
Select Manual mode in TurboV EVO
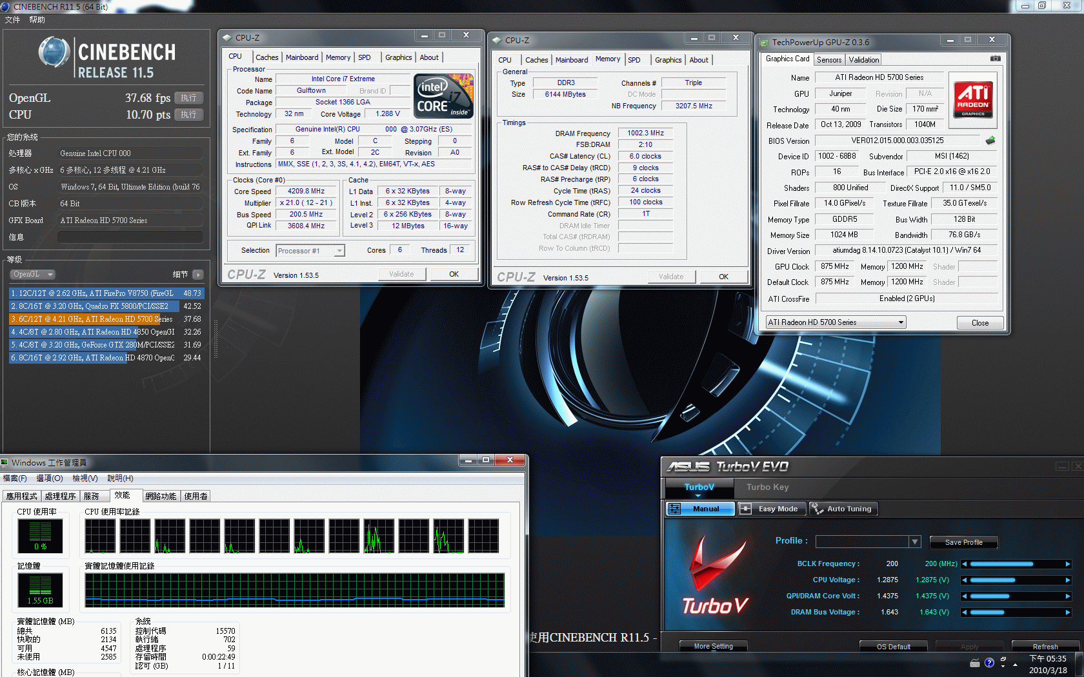(700, 509)
